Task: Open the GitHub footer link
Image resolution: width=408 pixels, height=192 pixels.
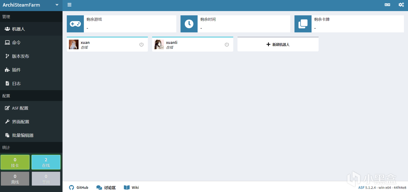Action: [79, 187]
